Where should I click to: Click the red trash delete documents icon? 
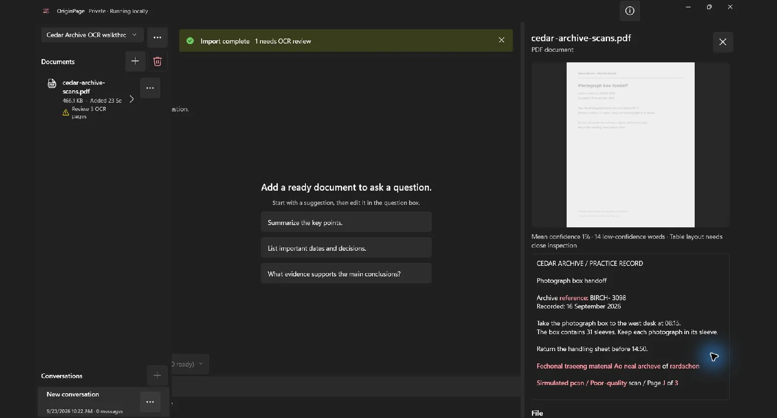(157, 61)
